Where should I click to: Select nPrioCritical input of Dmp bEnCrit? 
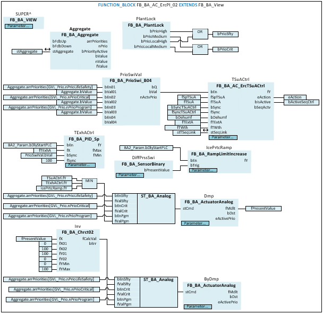[50, 206]
